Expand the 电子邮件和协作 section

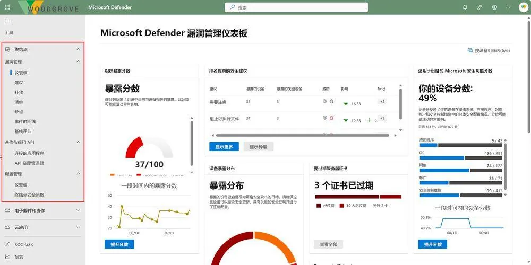(78, 210)
